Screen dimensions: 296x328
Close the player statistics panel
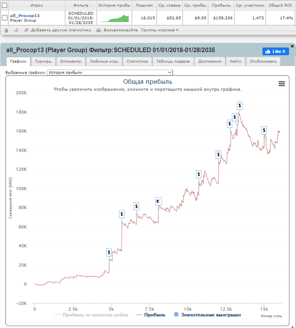[x=292, y=46]
